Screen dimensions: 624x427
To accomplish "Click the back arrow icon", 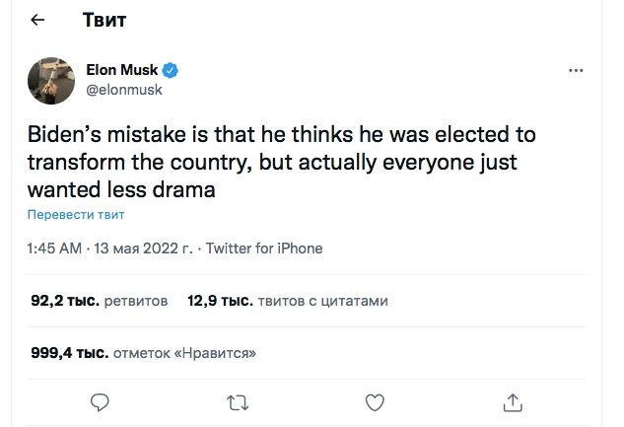I will pyautogui.click(x=38, y=21).
